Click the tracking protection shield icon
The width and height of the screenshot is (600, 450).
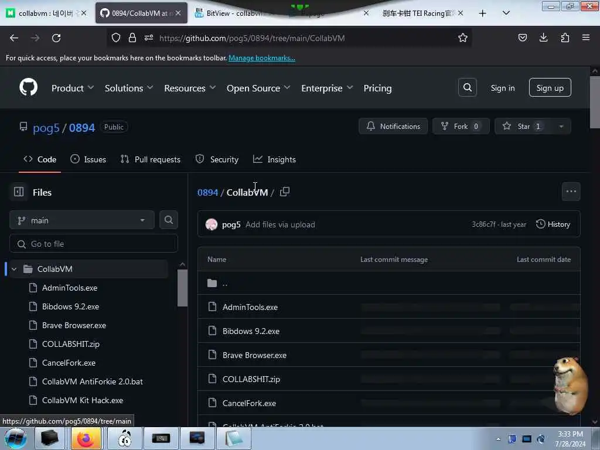pos(116,37)
